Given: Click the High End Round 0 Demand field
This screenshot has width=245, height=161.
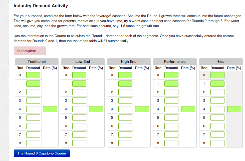Looking at the screenshot, I should tap(125, 75).
